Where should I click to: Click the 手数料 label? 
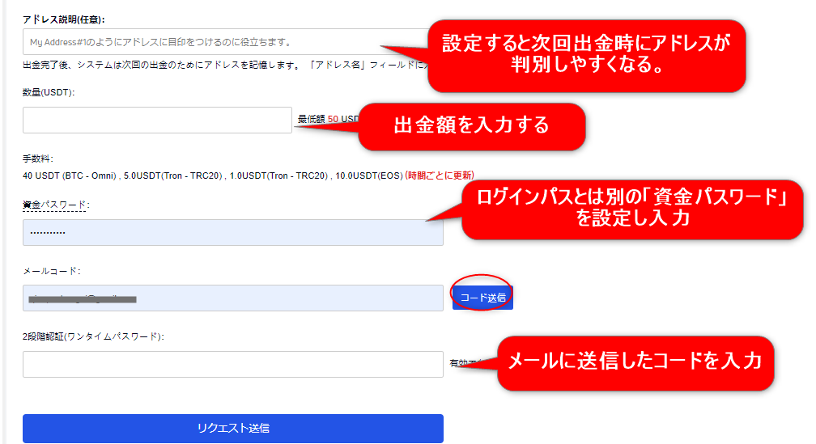tap(37, 159)
